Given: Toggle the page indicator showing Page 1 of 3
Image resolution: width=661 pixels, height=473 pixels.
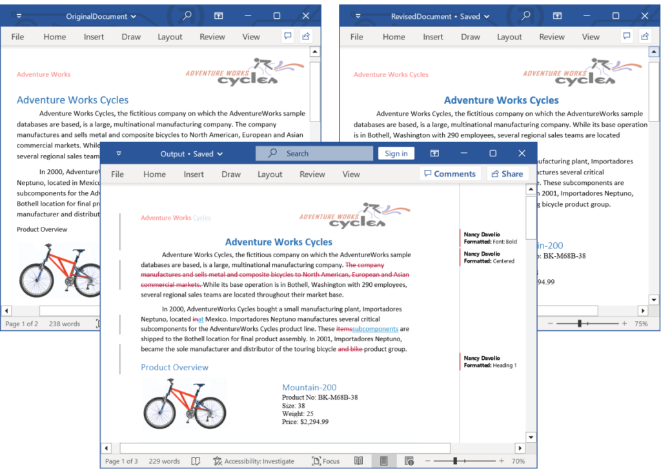Looking at the screenshot, I should click(123, 461).
